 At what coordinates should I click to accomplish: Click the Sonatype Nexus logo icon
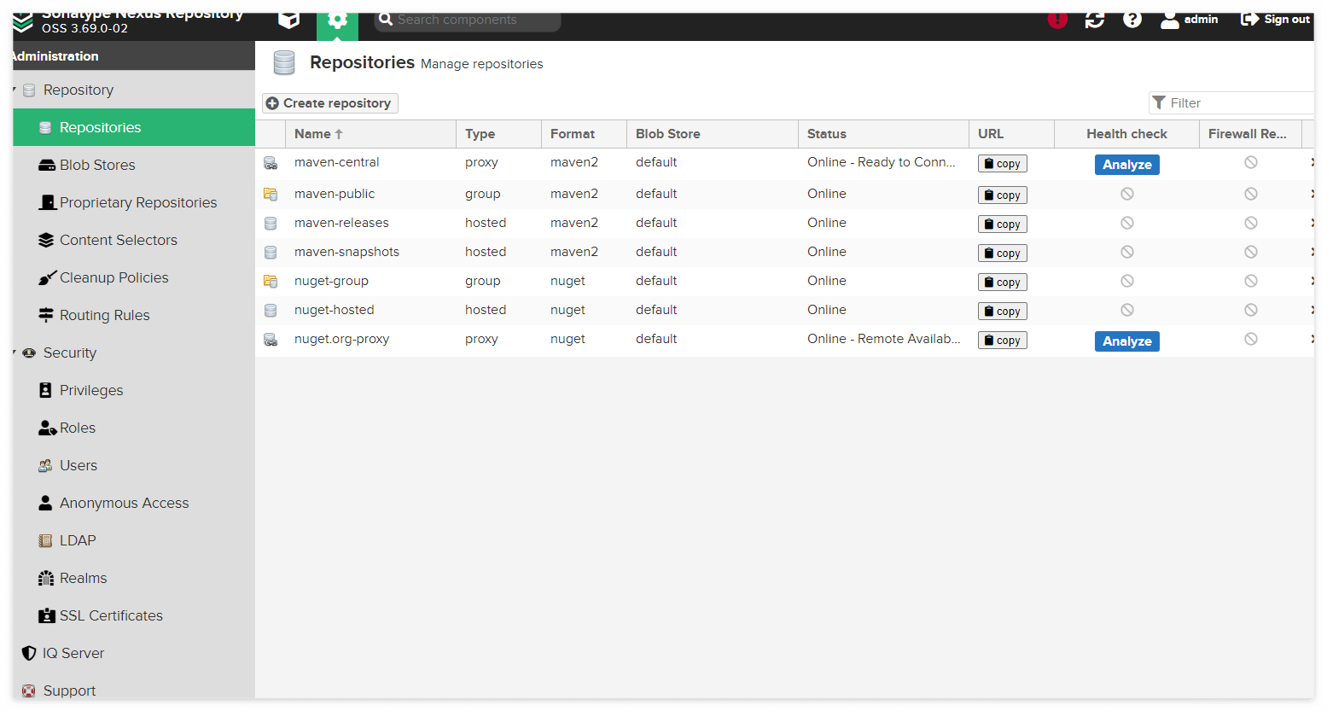point(23,22)
